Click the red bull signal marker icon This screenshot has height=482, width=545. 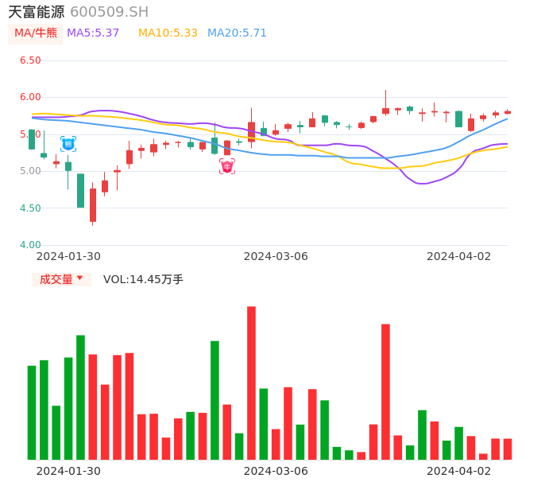click(x=227, y=166)
